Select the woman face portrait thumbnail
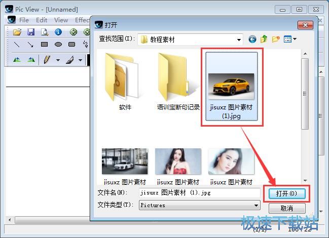 pos(231,162)
